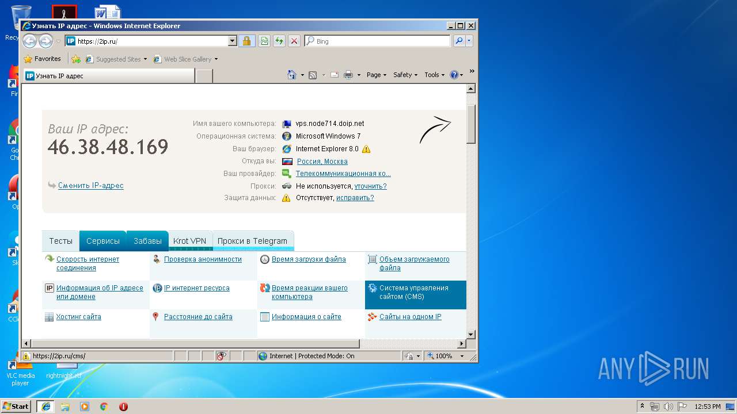Select the Krot VPN tab
Image resolution: width=737 pixels, height=414 pixels.
pos(189,241)
